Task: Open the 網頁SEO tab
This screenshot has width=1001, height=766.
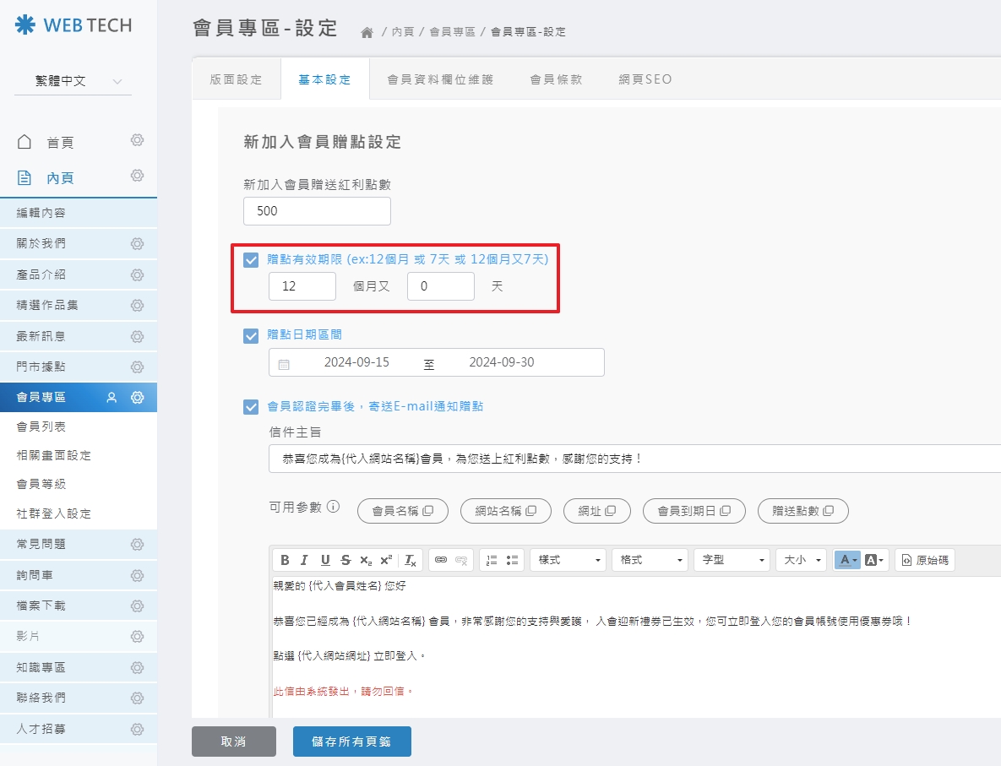Action: point(645,79)
